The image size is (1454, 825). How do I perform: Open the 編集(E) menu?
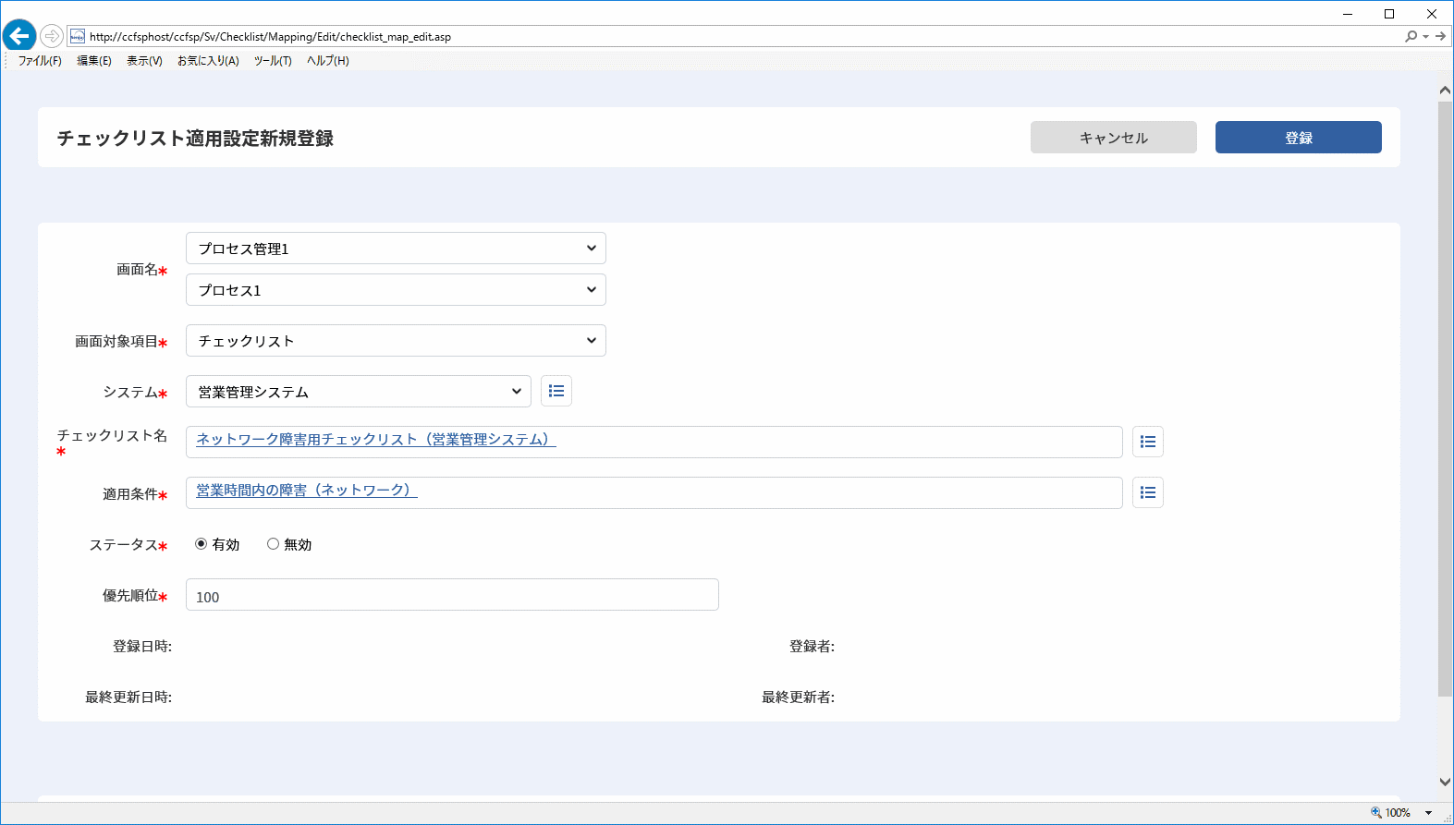pos(94,61)
